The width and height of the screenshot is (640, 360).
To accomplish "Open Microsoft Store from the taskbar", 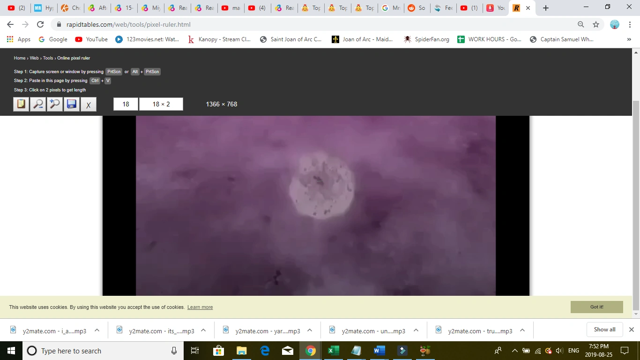I will click(x=218, y=351).
